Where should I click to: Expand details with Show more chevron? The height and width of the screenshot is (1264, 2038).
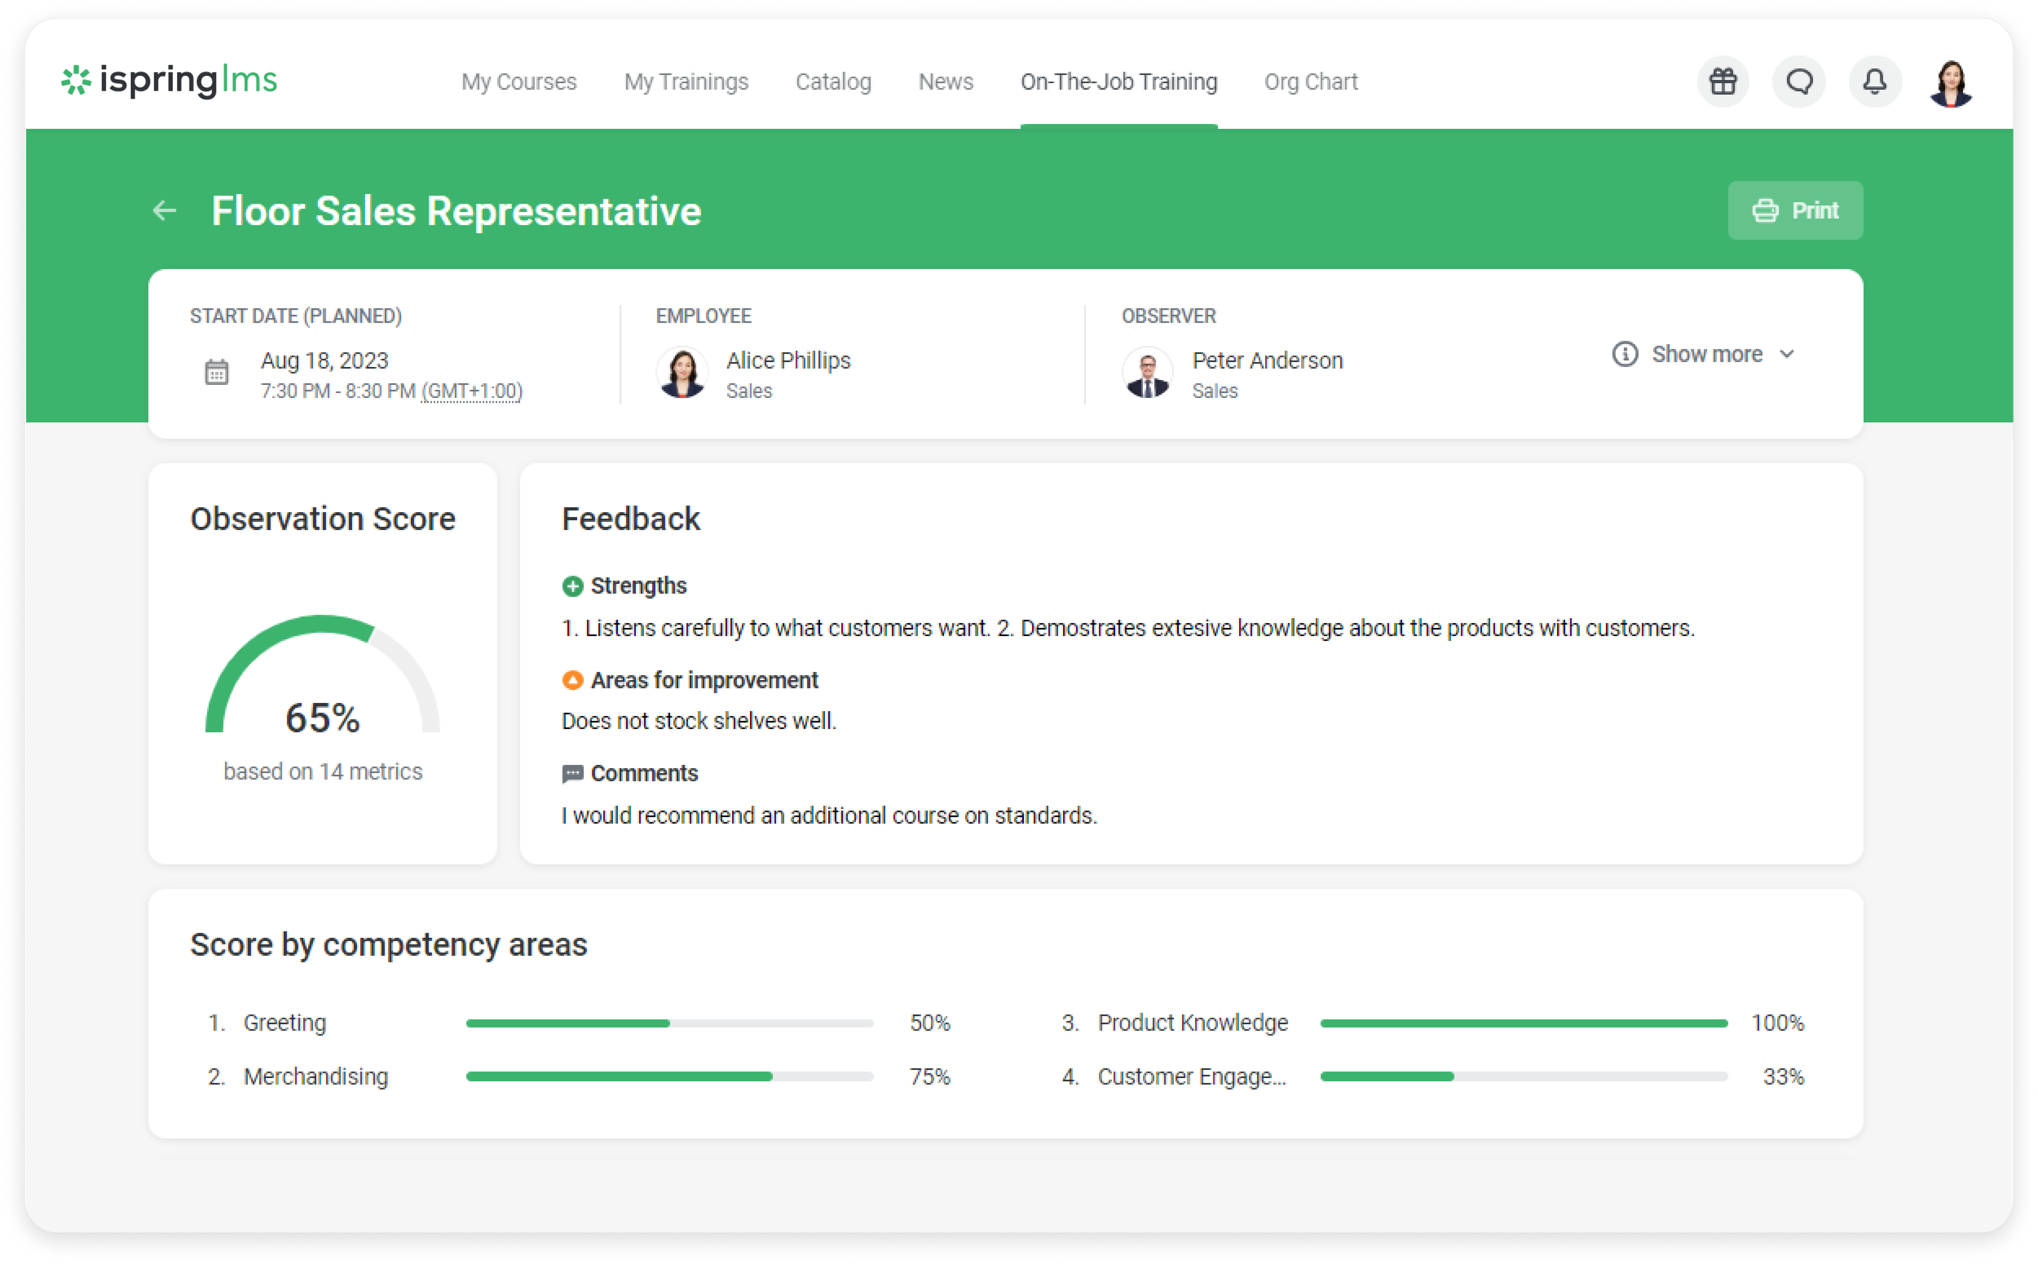1787,354
